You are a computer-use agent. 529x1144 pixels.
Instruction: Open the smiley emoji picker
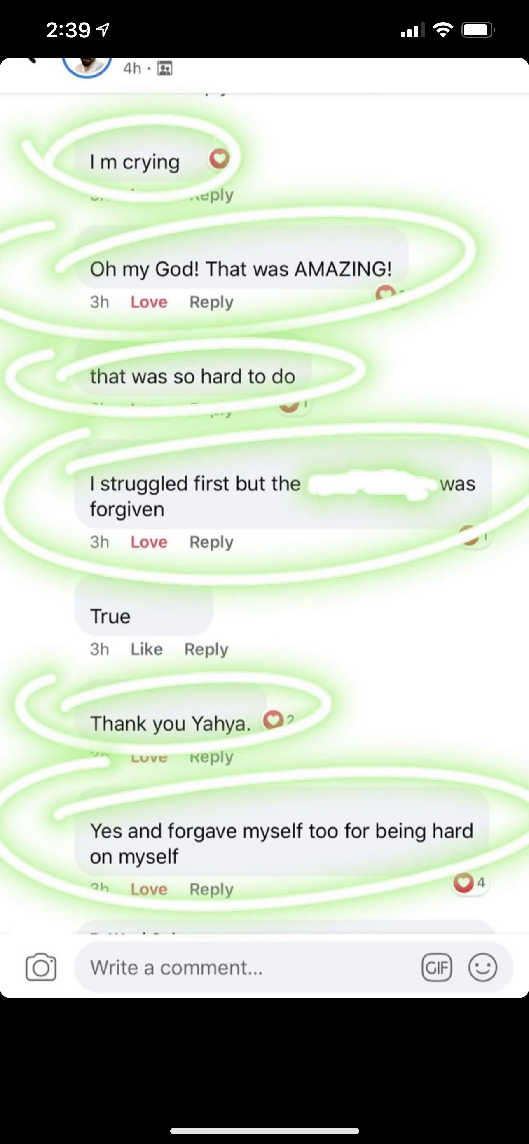(483, 967)
